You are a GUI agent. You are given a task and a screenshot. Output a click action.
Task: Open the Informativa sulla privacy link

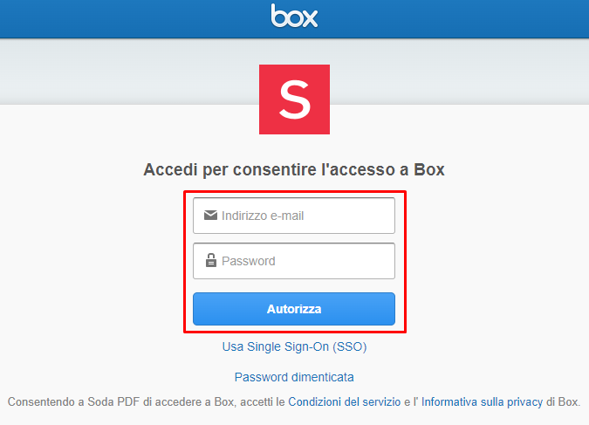click(x=482, y=401)
